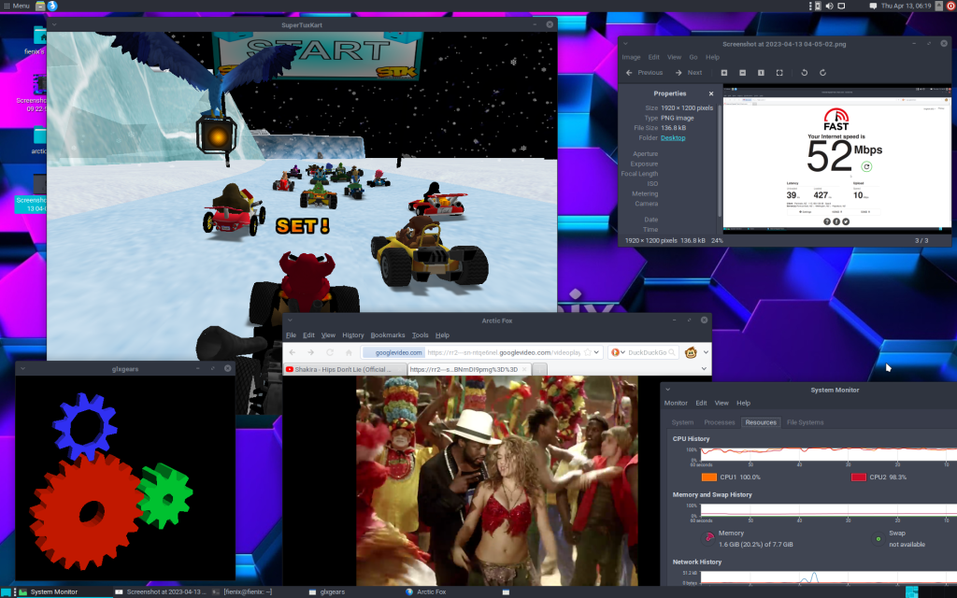
Task: Go to Home page in Arctic Fox
Action: 349,352
